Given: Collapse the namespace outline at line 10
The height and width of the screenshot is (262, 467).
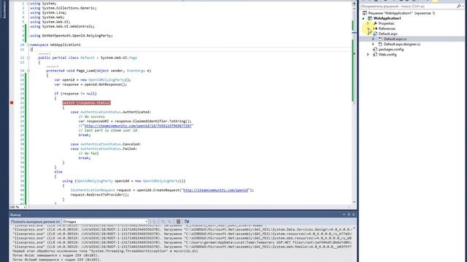Looking at the screenshot, I should [x=28, y=45].
